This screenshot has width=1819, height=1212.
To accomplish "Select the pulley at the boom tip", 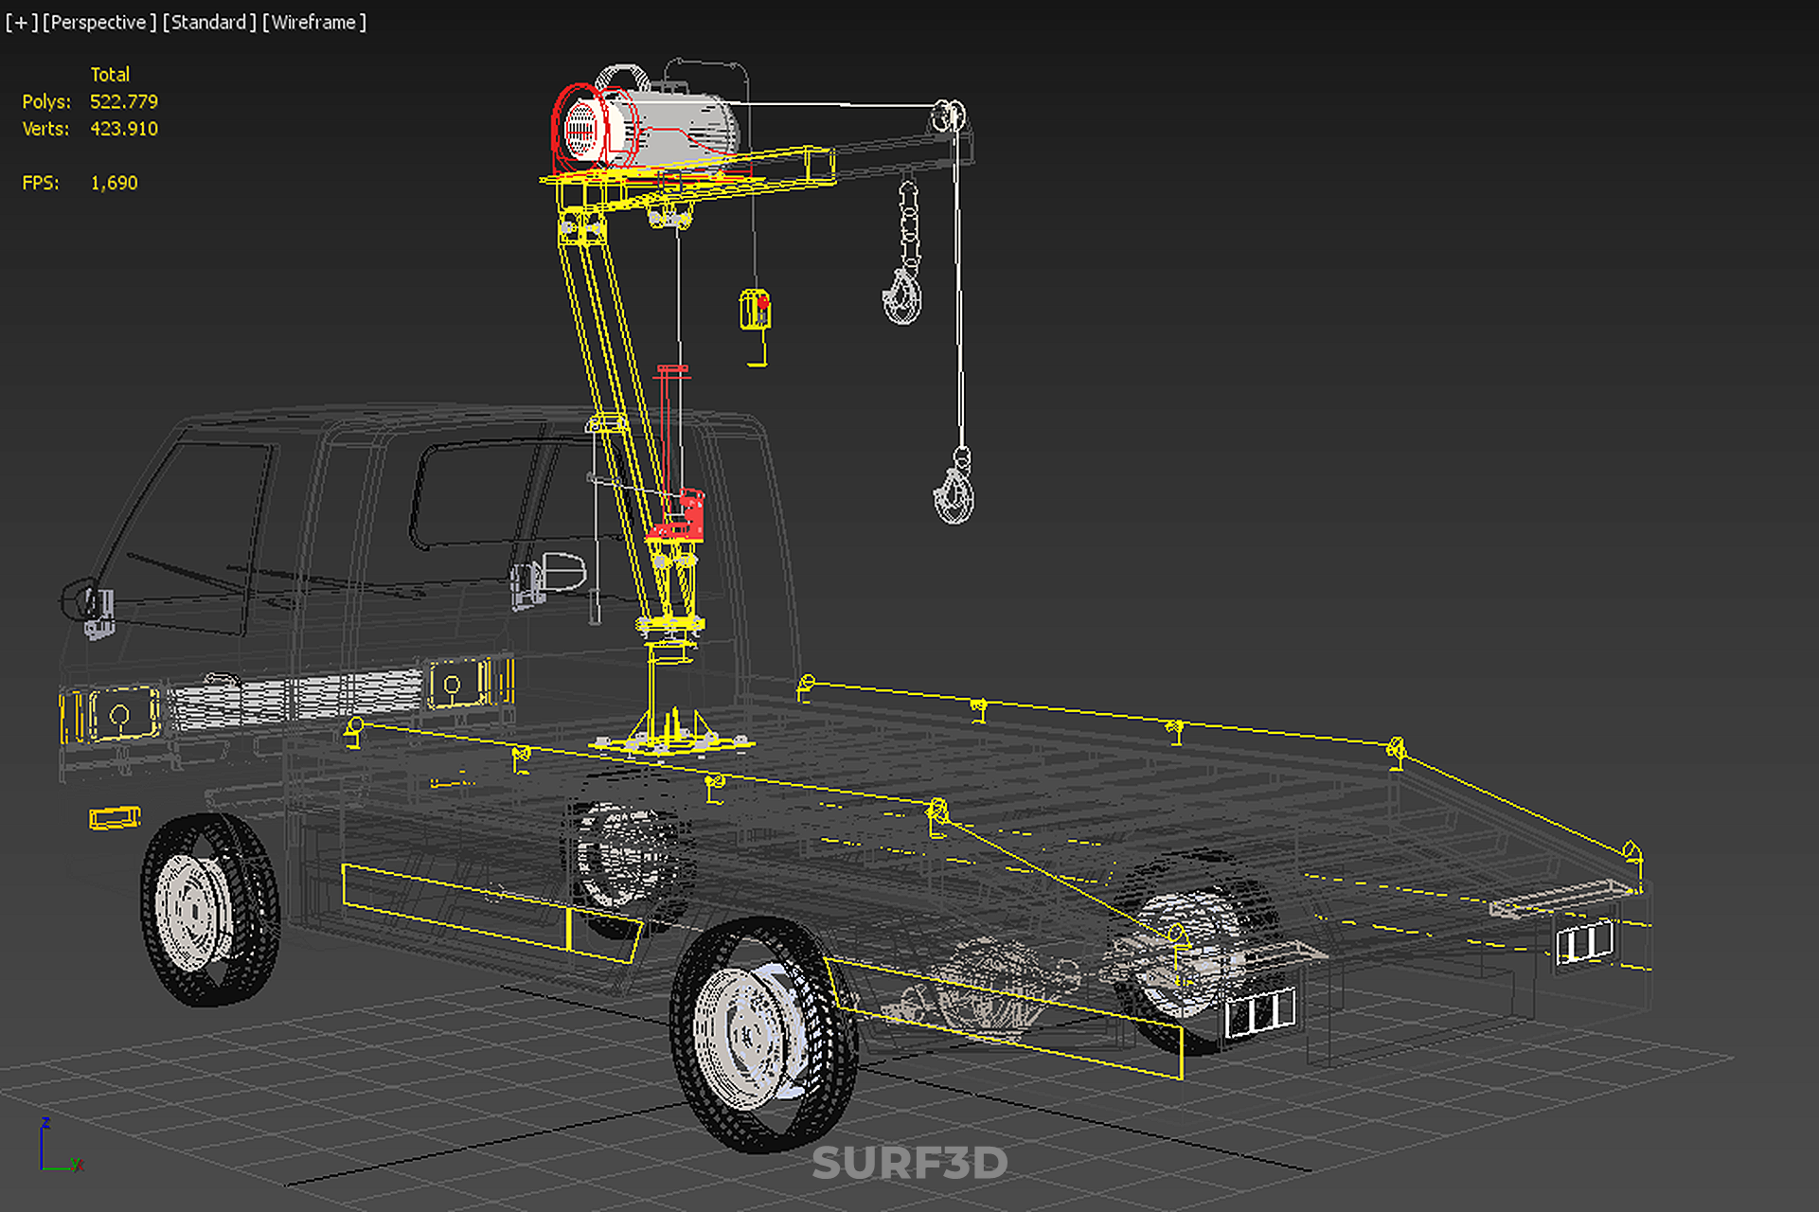I will (x=947, y=116).
